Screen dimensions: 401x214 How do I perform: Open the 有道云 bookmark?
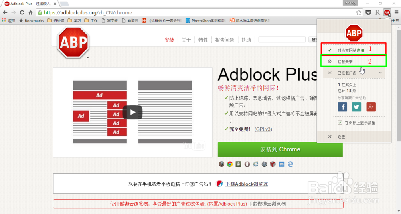(130, 21)
